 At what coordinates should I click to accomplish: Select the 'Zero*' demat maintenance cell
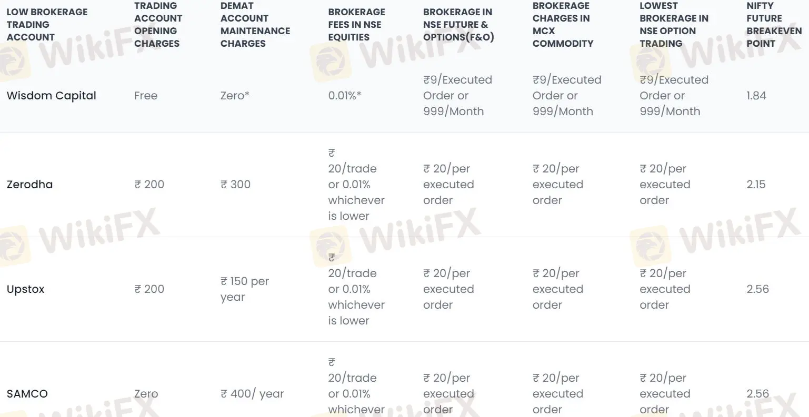(235, 96)
